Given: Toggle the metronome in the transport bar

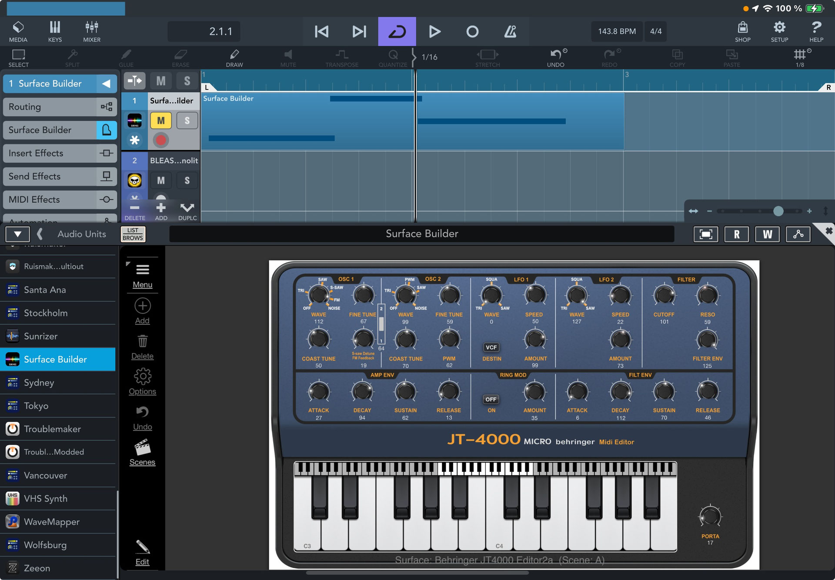Looking at the screenshot, I should coord(511,31).
